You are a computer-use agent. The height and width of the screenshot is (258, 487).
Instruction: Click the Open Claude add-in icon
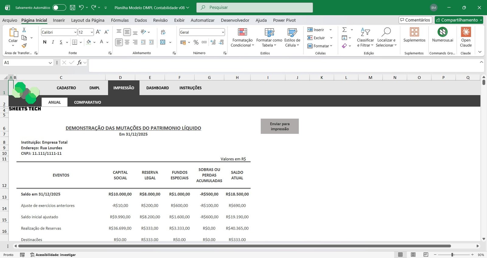point(466,32)
